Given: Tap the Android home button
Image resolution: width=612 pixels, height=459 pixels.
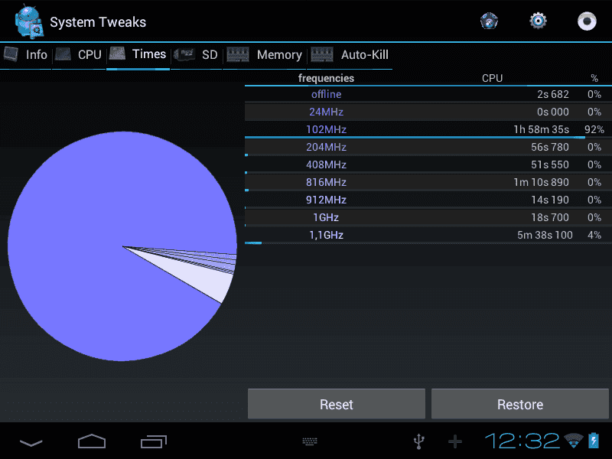Looking at the screenshot, I should [92, 441].
